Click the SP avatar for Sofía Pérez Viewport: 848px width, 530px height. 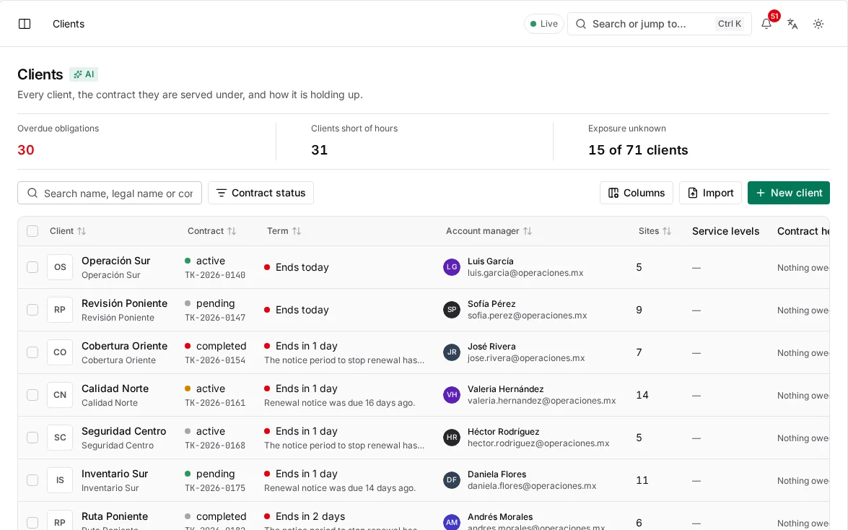click(452, 310)
